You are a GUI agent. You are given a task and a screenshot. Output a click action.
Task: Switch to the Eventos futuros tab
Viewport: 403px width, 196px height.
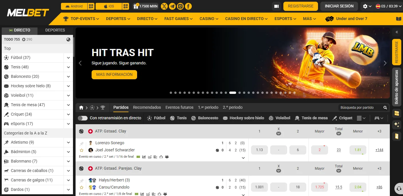[x=179, y=107]
